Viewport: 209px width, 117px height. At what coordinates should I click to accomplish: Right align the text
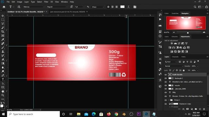point(117,7)
